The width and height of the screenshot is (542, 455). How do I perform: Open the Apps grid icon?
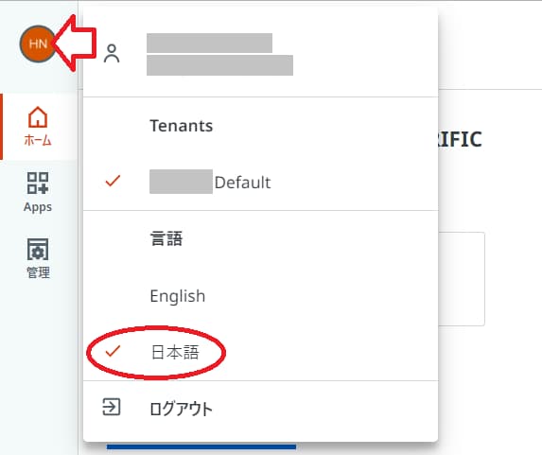38,183
